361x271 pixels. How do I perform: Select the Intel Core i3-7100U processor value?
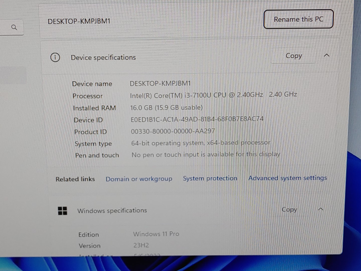[x=213, y=95]
